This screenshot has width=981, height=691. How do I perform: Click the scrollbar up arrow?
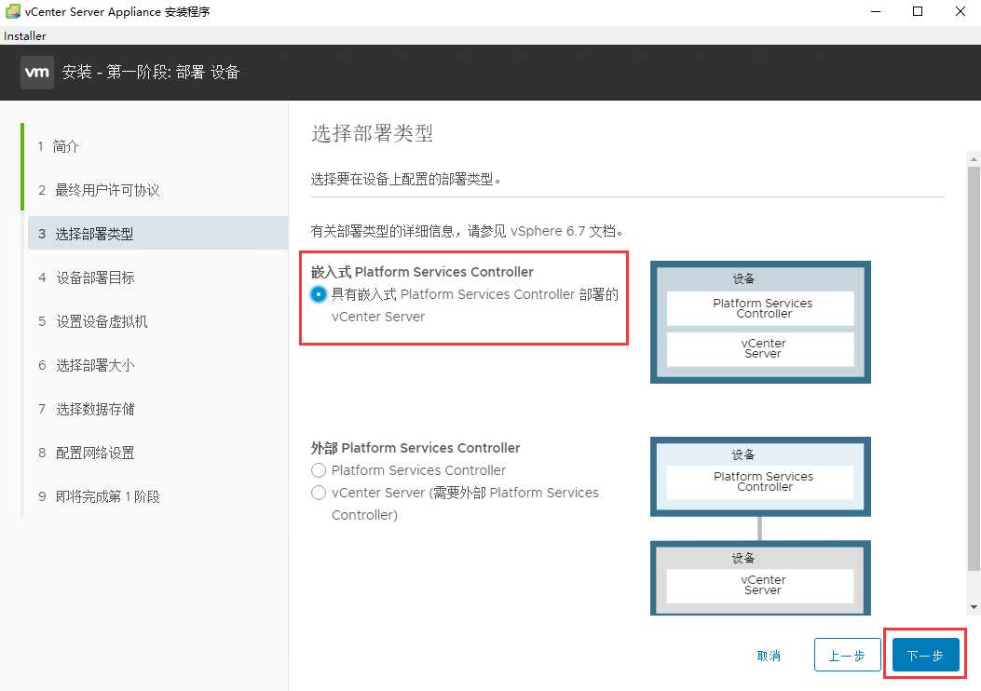(x=973, y=158)
